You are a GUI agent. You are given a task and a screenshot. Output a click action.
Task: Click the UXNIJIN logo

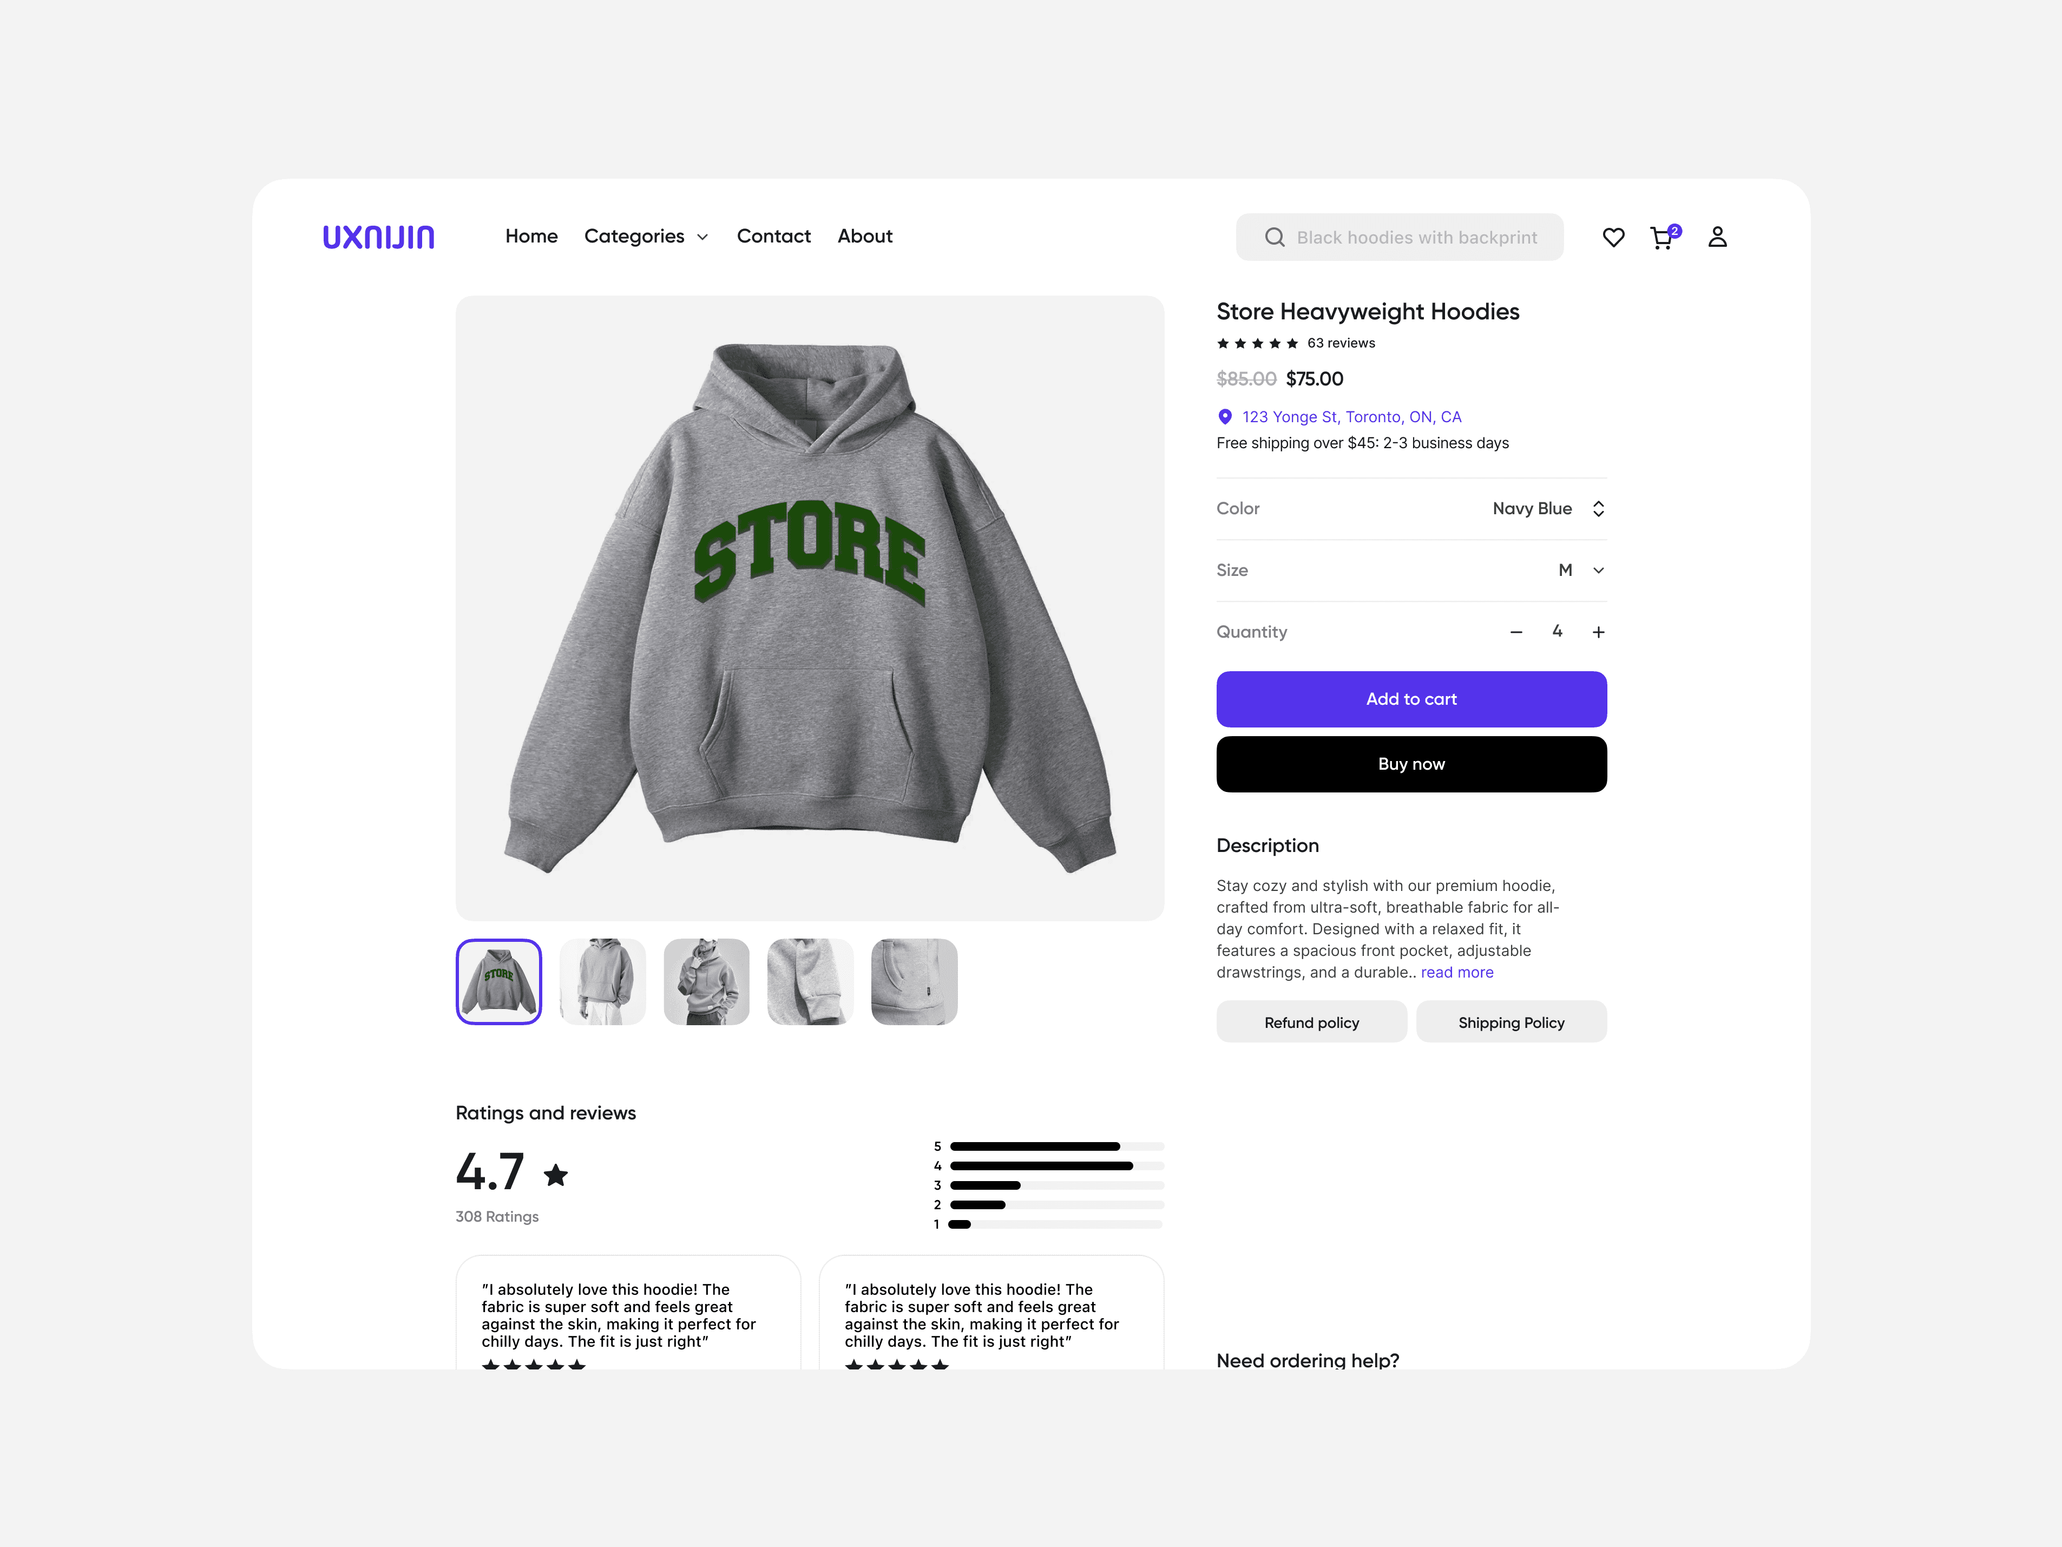[x=378, y=237]
